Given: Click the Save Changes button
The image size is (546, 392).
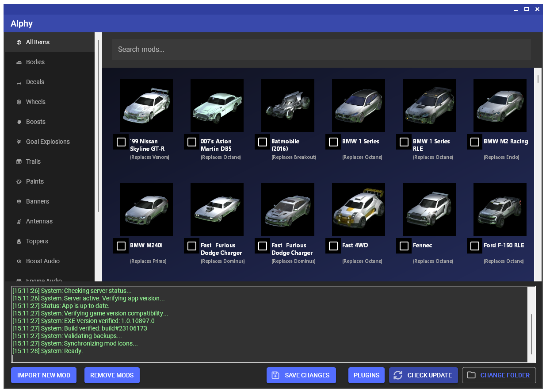Looking at the screenshot, I should click(301, 375).
